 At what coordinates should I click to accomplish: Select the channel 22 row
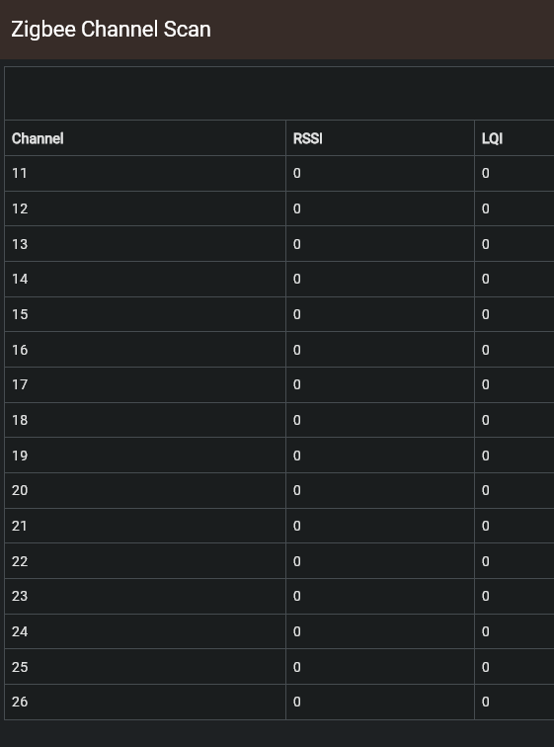tap(279, 561)
